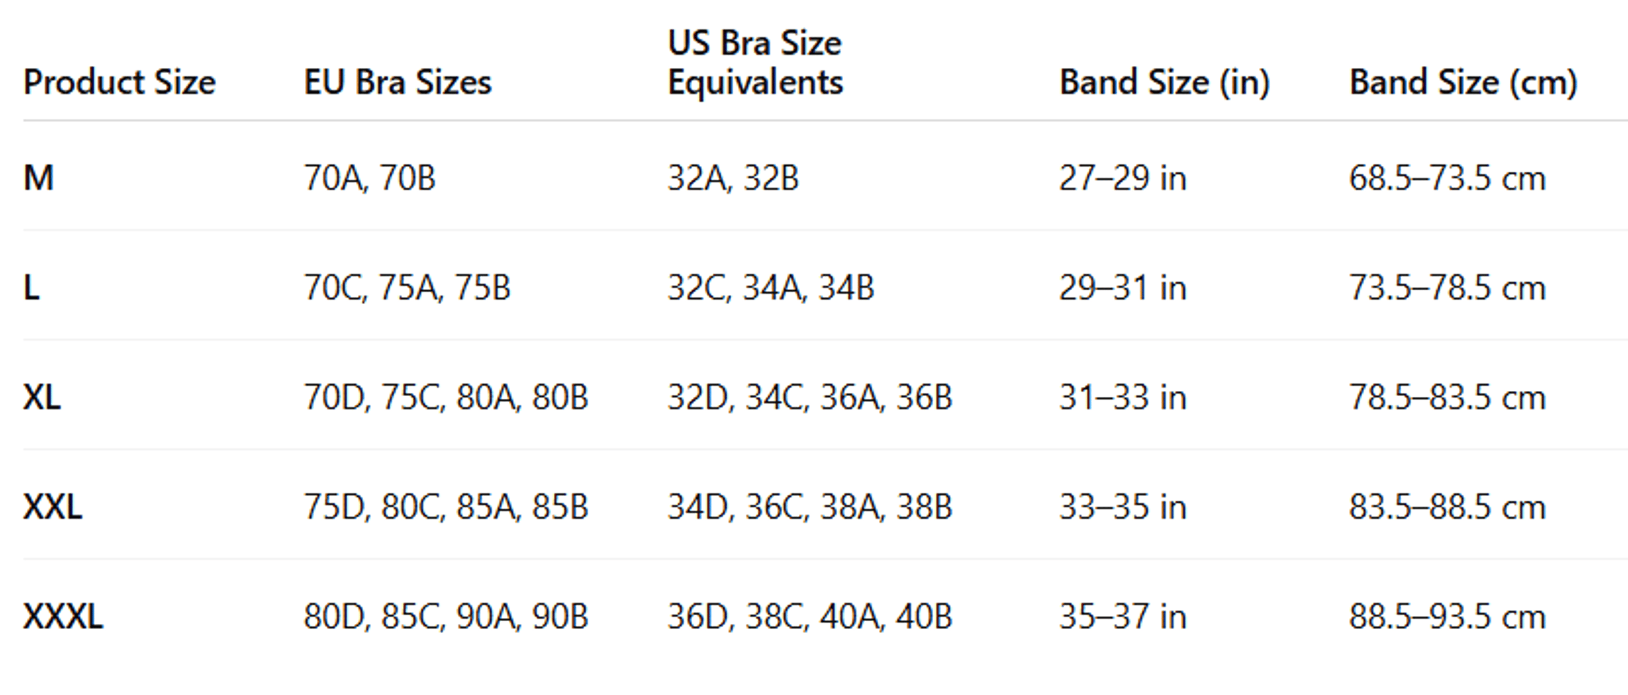1628x695 pixels.
Task: Click the 27–29 in cell
Action: [1123, 178]
